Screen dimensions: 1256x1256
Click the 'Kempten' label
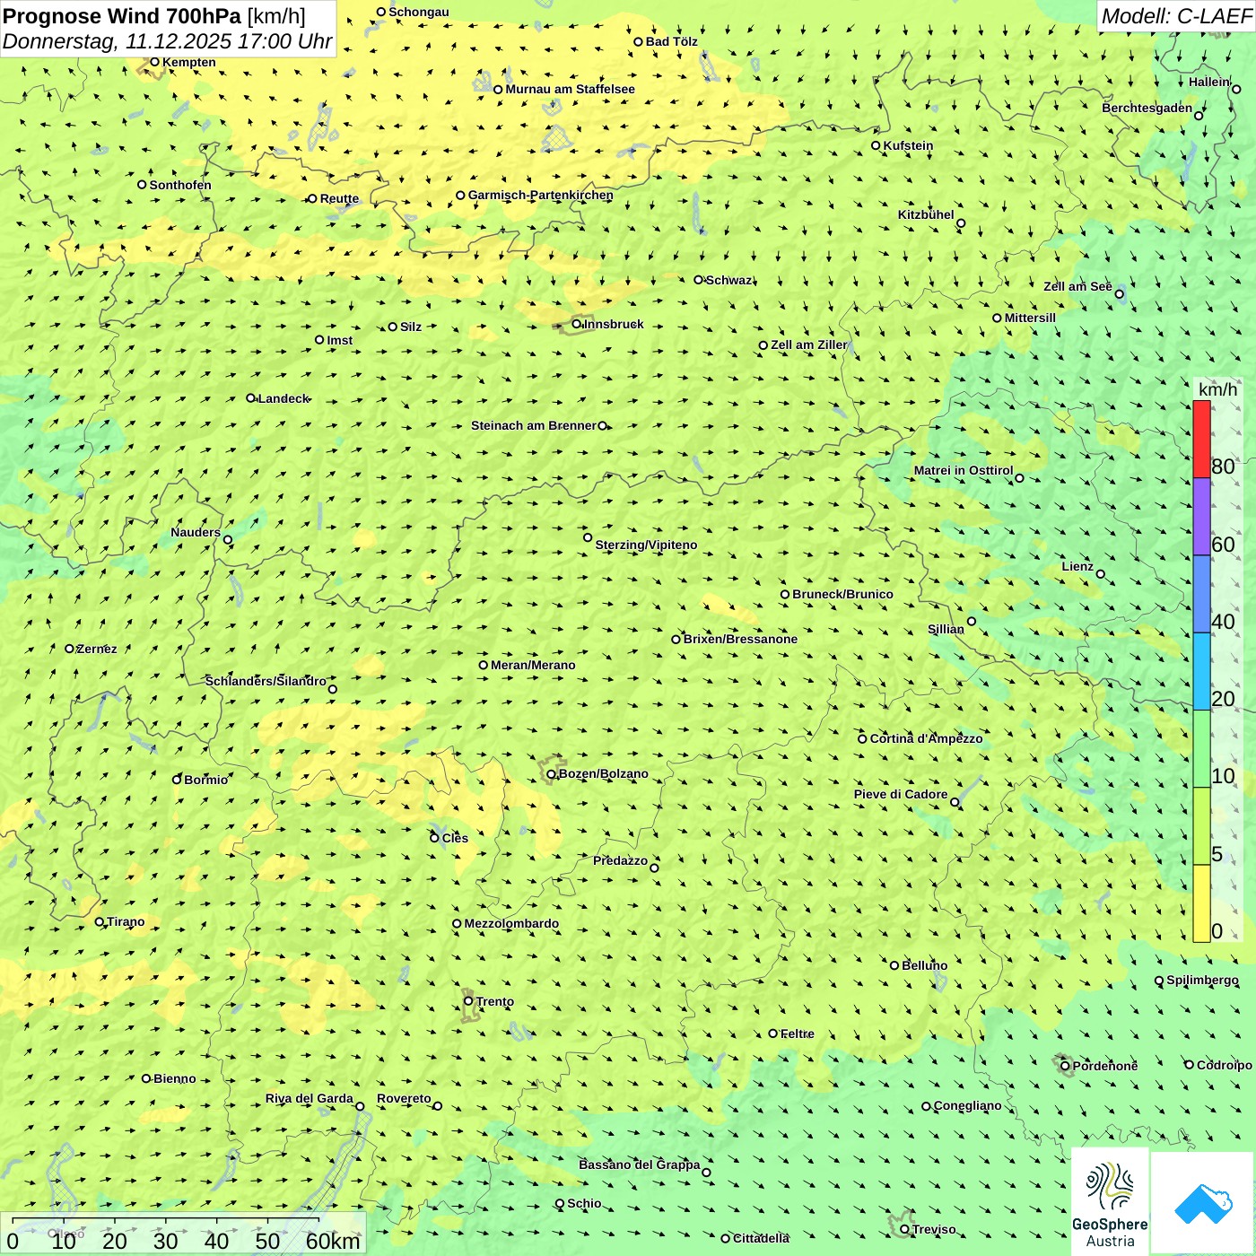pyautogui.click(x=188, y=62)
